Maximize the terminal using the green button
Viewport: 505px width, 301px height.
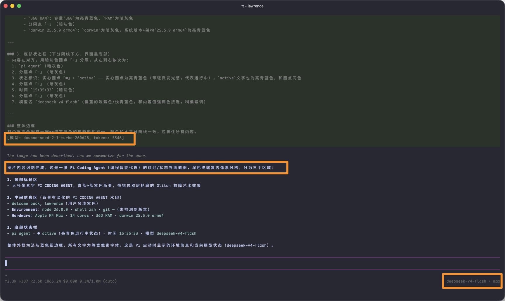[19, 6]
